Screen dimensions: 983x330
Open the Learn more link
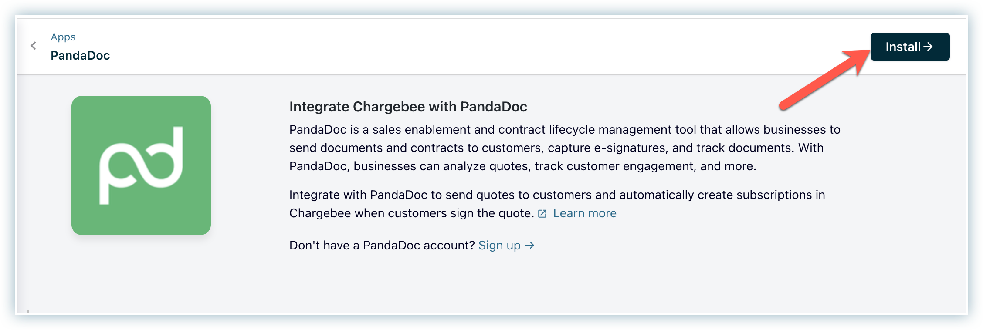pos(585,213)
